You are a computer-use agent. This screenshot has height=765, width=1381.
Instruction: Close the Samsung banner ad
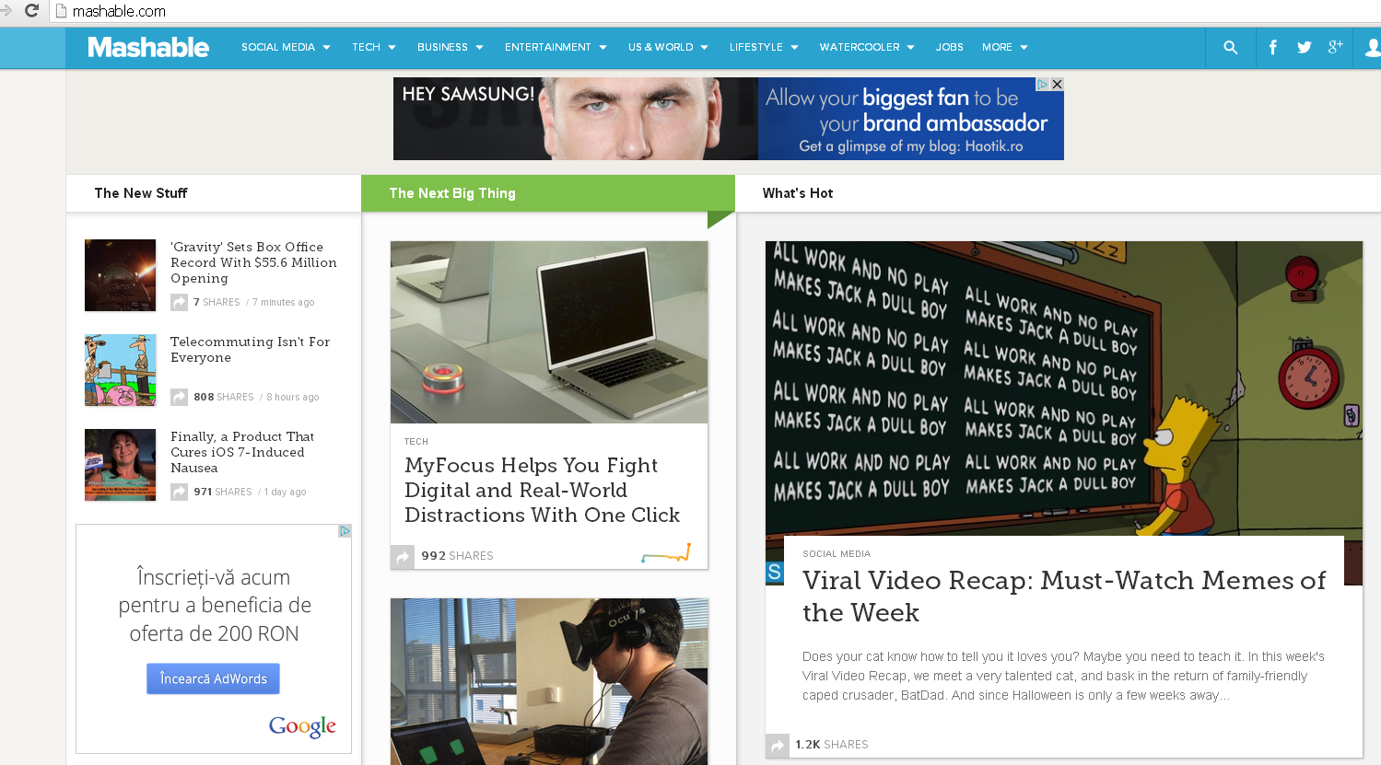click(x=1057, y=84)
